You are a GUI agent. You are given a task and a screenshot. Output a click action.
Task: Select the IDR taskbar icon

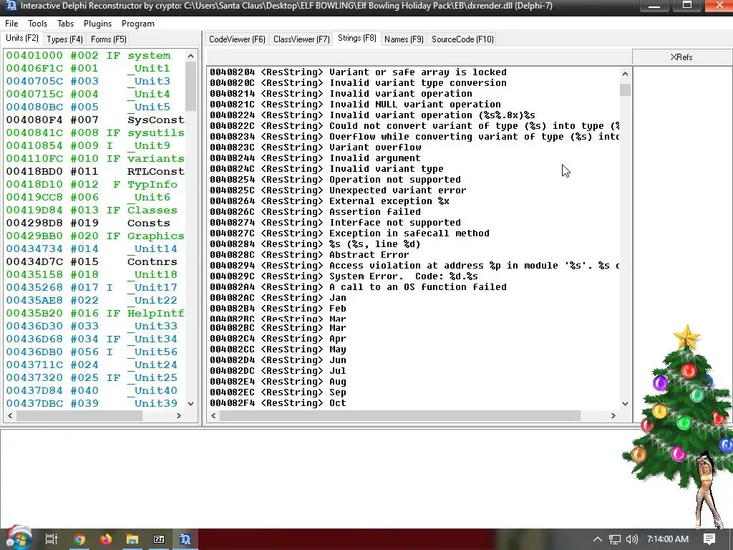pyautogui.click(x=185, y=539)
